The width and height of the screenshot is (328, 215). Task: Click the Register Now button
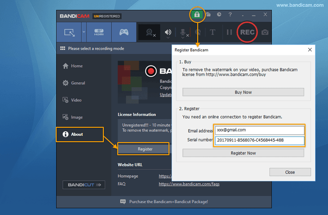(x=243, y=153)
